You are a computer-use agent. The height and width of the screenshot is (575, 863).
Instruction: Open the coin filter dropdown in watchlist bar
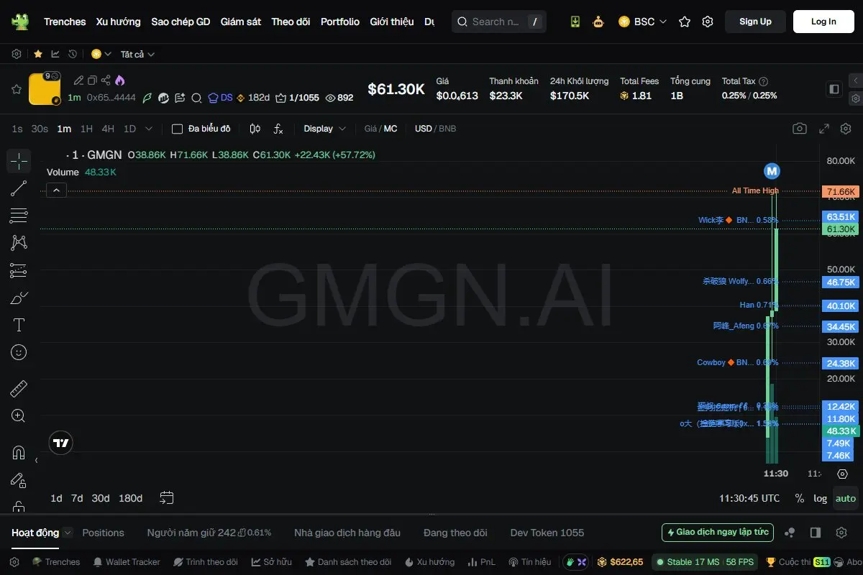point(101,54)
